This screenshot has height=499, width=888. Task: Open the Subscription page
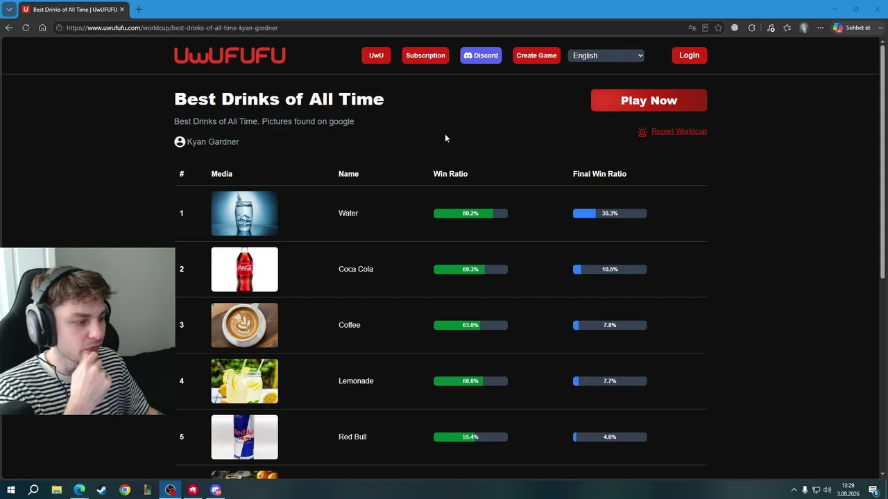(x=425, y=55)
